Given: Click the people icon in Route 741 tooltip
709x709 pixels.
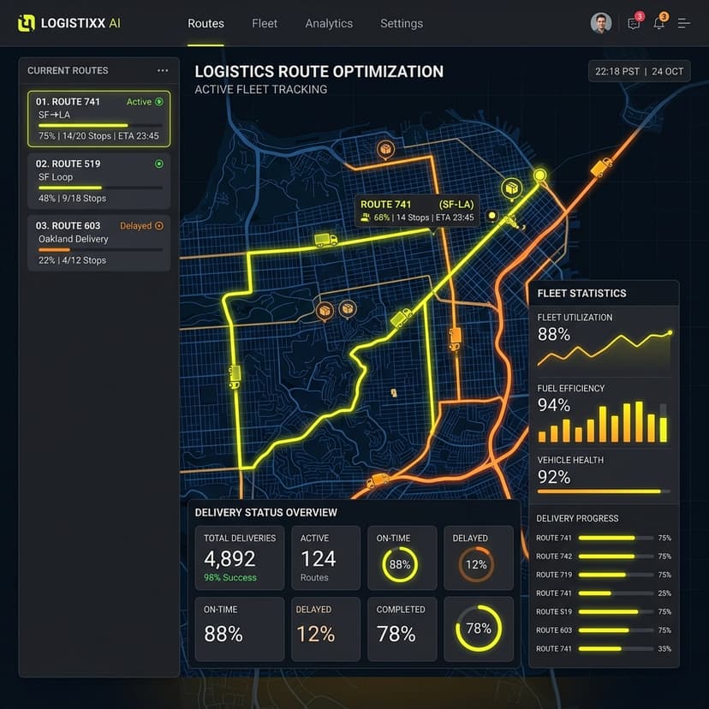Looking at the screenshot, I should [366, 217].
